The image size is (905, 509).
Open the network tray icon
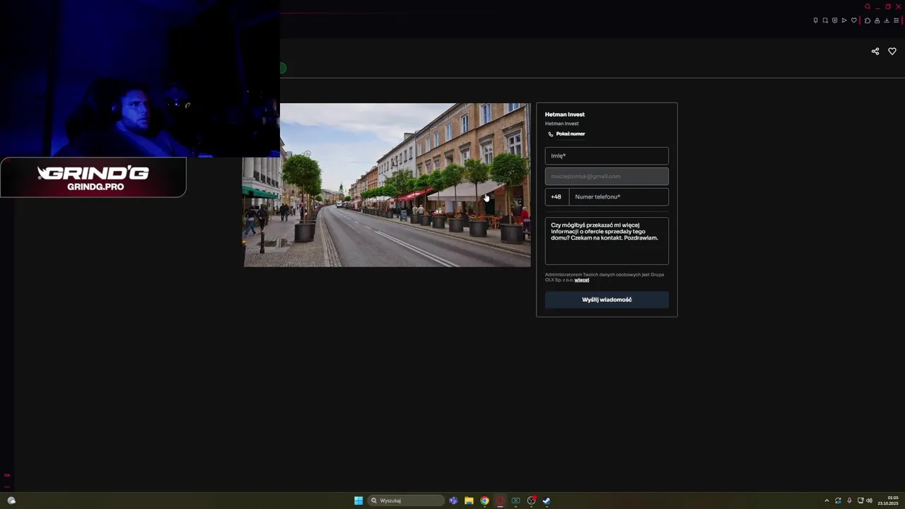(x=860, y=501)
